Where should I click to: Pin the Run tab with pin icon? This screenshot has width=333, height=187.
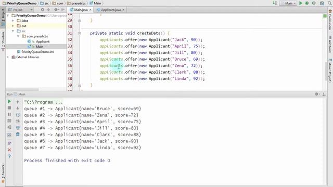pyautogui.click(x=9, y=143)
